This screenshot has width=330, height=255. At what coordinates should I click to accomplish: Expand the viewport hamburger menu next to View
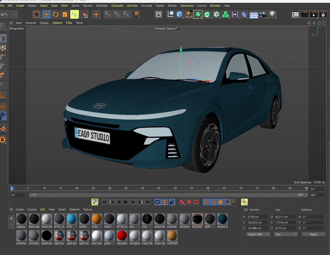click(x=11, y=23)
